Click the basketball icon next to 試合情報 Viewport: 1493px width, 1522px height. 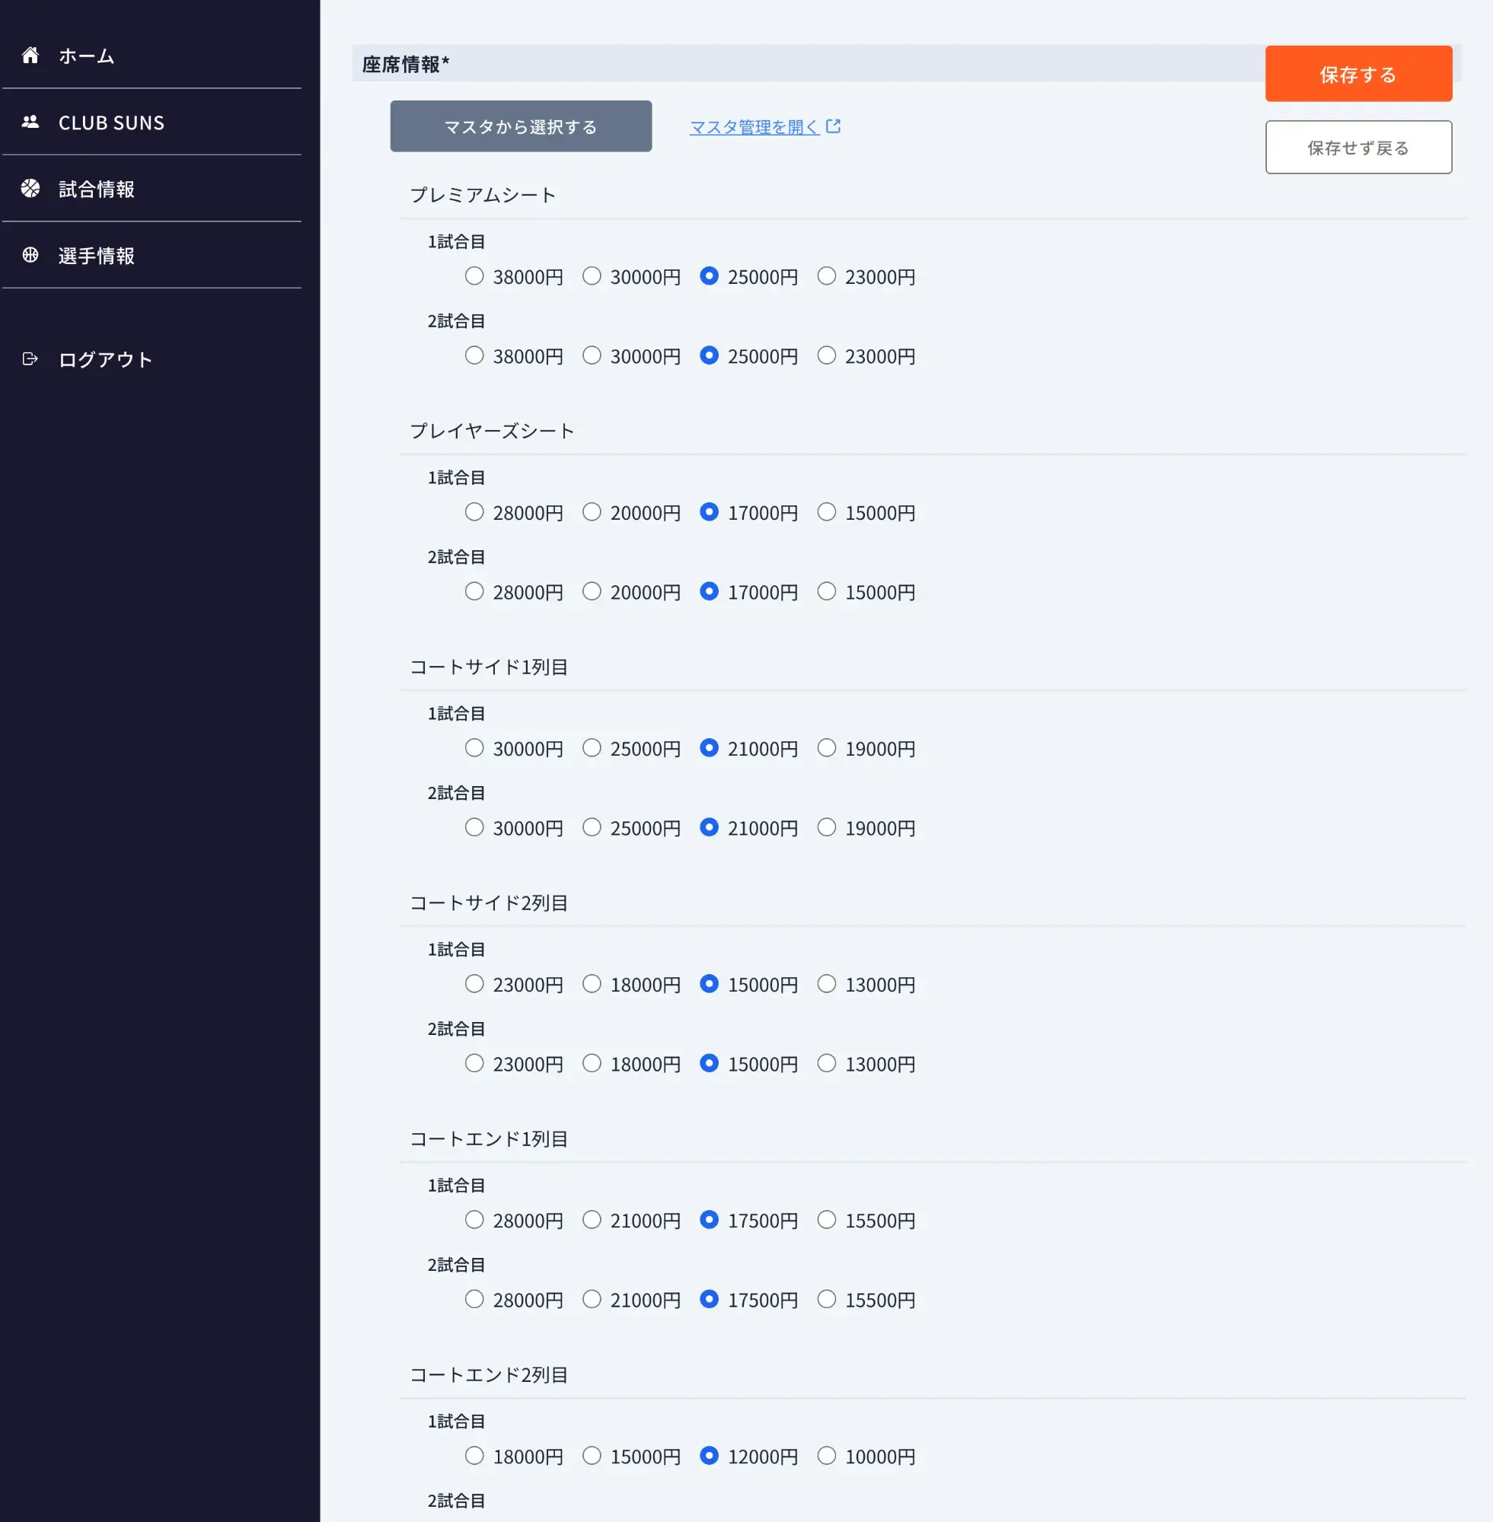(x=30, y=188)
